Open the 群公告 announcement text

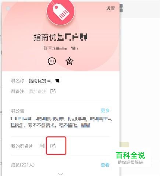[61, 122]
